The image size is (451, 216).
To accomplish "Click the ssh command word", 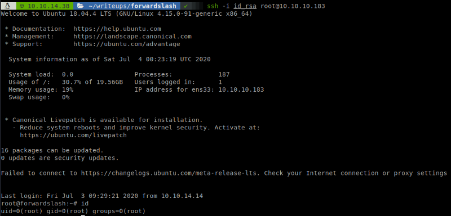I will click(x=213, y=6).
